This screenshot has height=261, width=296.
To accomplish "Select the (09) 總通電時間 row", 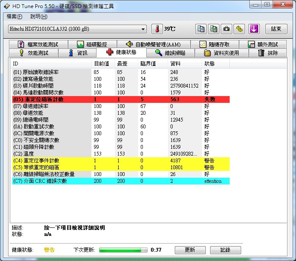I will click(x=121, y=119).
